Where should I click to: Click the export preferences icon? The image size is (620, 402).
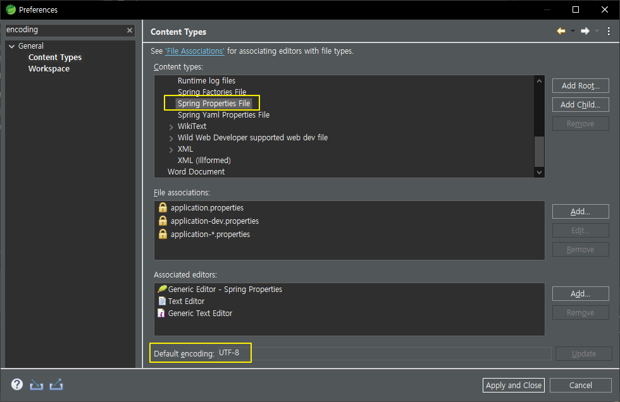[56, 384]
